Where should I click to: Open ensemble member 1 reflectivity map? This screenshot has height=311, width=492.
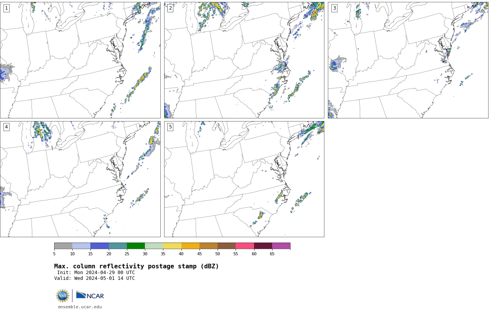pos(80,60)
